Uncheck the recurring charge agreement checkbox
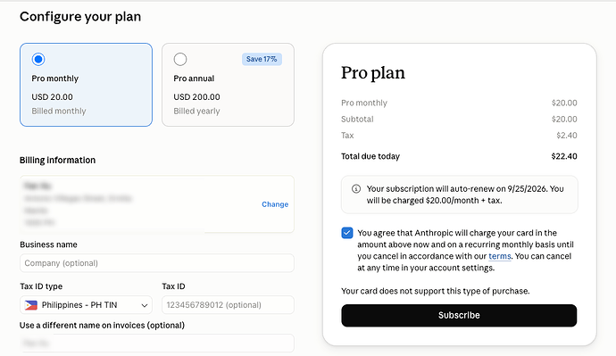This screenshot has height=356, width=616. pyautogui.click(x=347, y=233)
